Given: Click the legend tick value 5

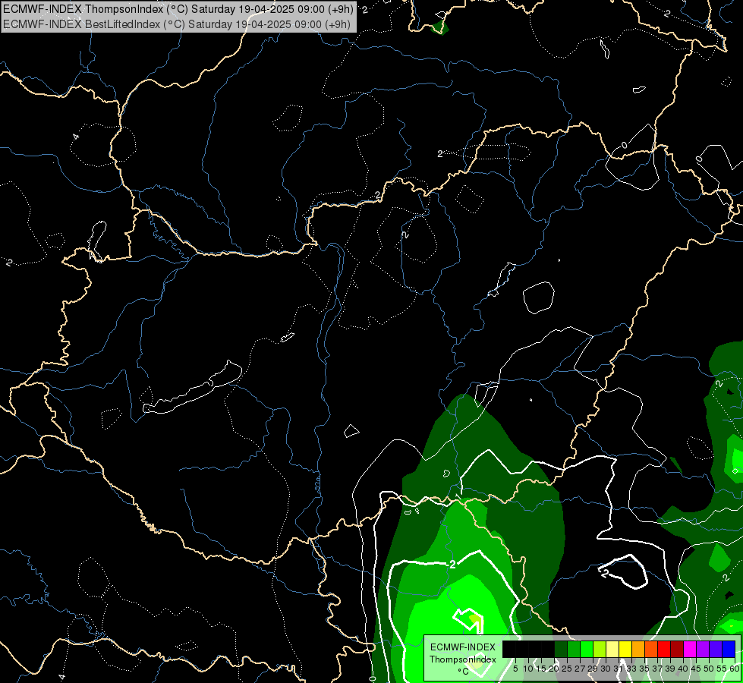Looking at the screenshot, I should [515, 669].
